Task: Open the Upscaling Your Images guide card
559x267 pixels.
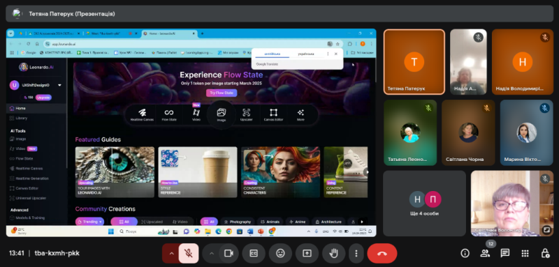Action: click(x=115, y=172)
